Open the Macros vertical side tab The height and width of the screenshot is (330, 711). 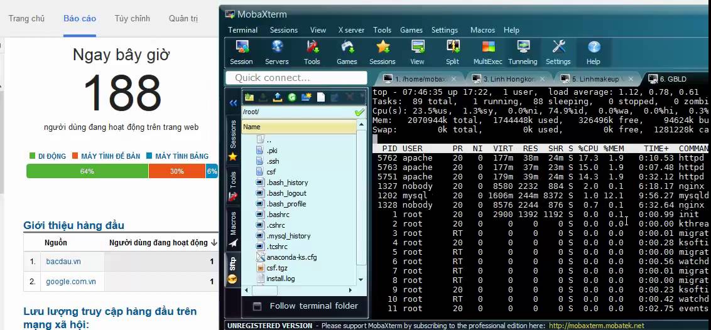tap(233, 229)
